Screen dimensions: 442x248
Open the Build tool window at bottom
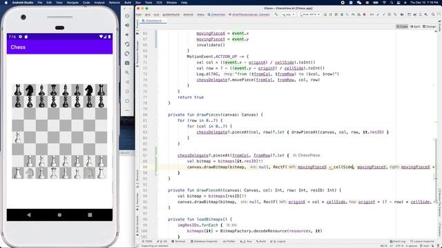click(x=261, y=241)
